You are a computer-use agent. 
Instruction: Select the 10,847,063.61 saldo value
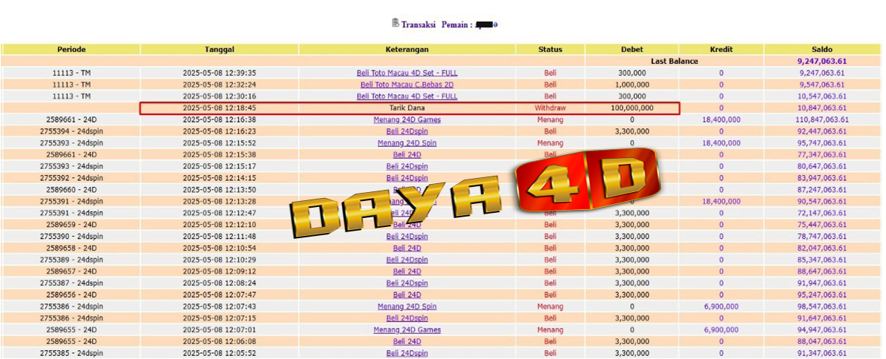pos(822,108)
